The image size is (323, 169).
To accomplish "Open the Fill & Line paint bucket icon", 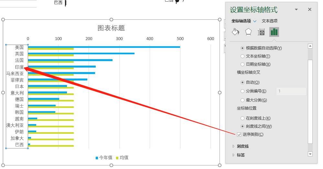I will coord(235,32).
